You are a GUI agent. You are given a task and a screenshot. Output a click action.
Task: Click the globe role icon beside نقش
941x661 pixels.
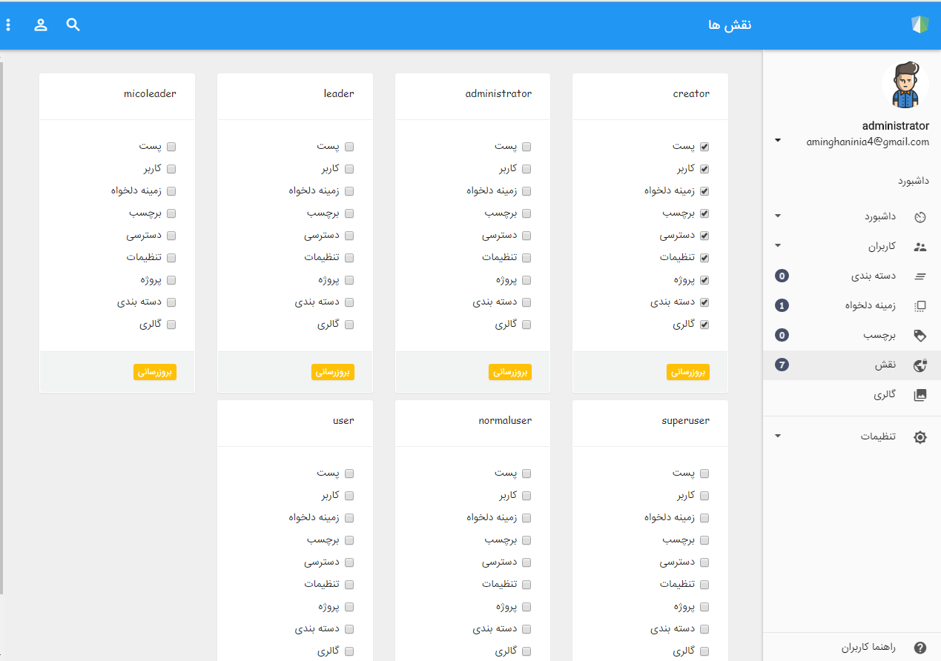pyautogui.click(x=920, y=365)
